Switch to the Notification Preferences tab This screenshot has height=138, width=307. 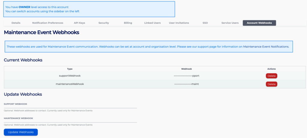[x=48, y=23]
